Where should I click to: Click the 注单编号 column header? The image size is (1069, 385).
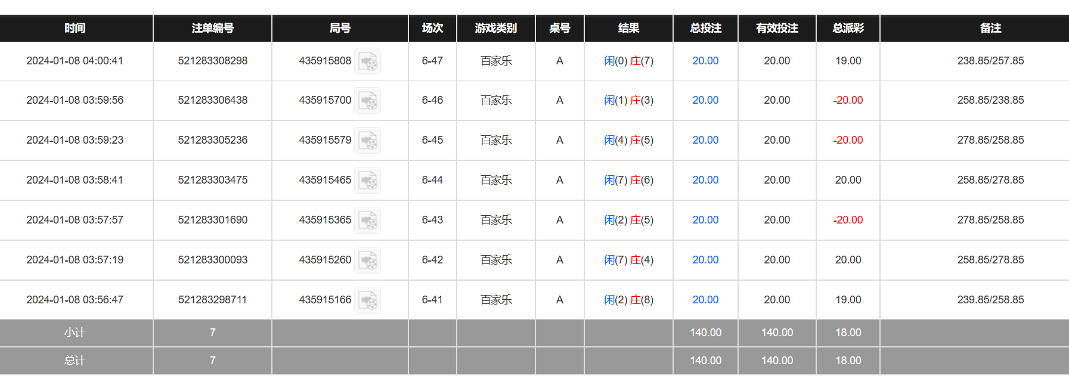click(212, 28)
